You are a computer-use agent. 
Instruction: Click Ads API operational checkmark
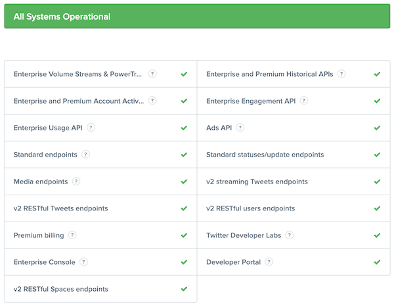coord(377,128)
